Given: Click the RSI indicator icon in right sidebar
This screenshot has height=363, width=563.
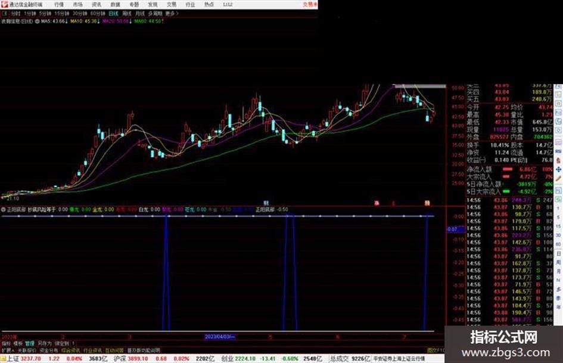Looking at the screenshot, I should click(559, 151).
